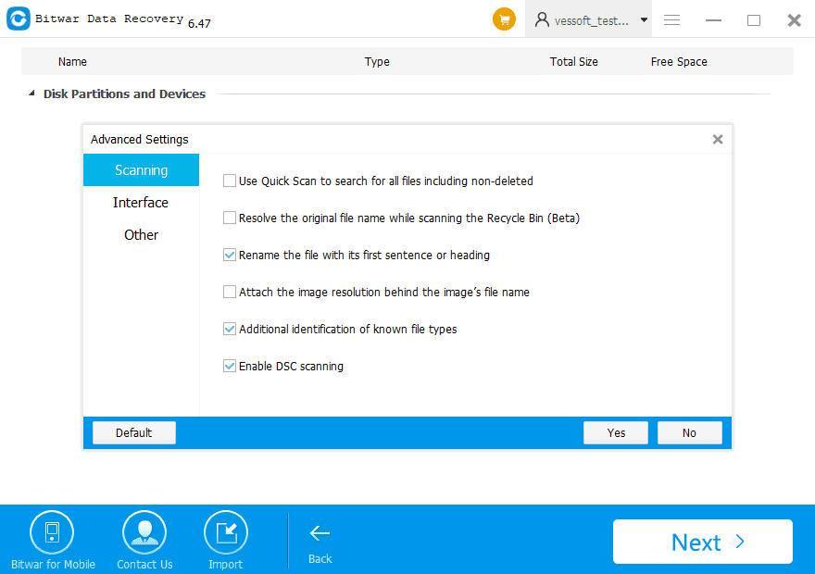Viewport: 815px width, 574px height.
Task: Maximize the Bitwar window
Action: click(754, 20)
